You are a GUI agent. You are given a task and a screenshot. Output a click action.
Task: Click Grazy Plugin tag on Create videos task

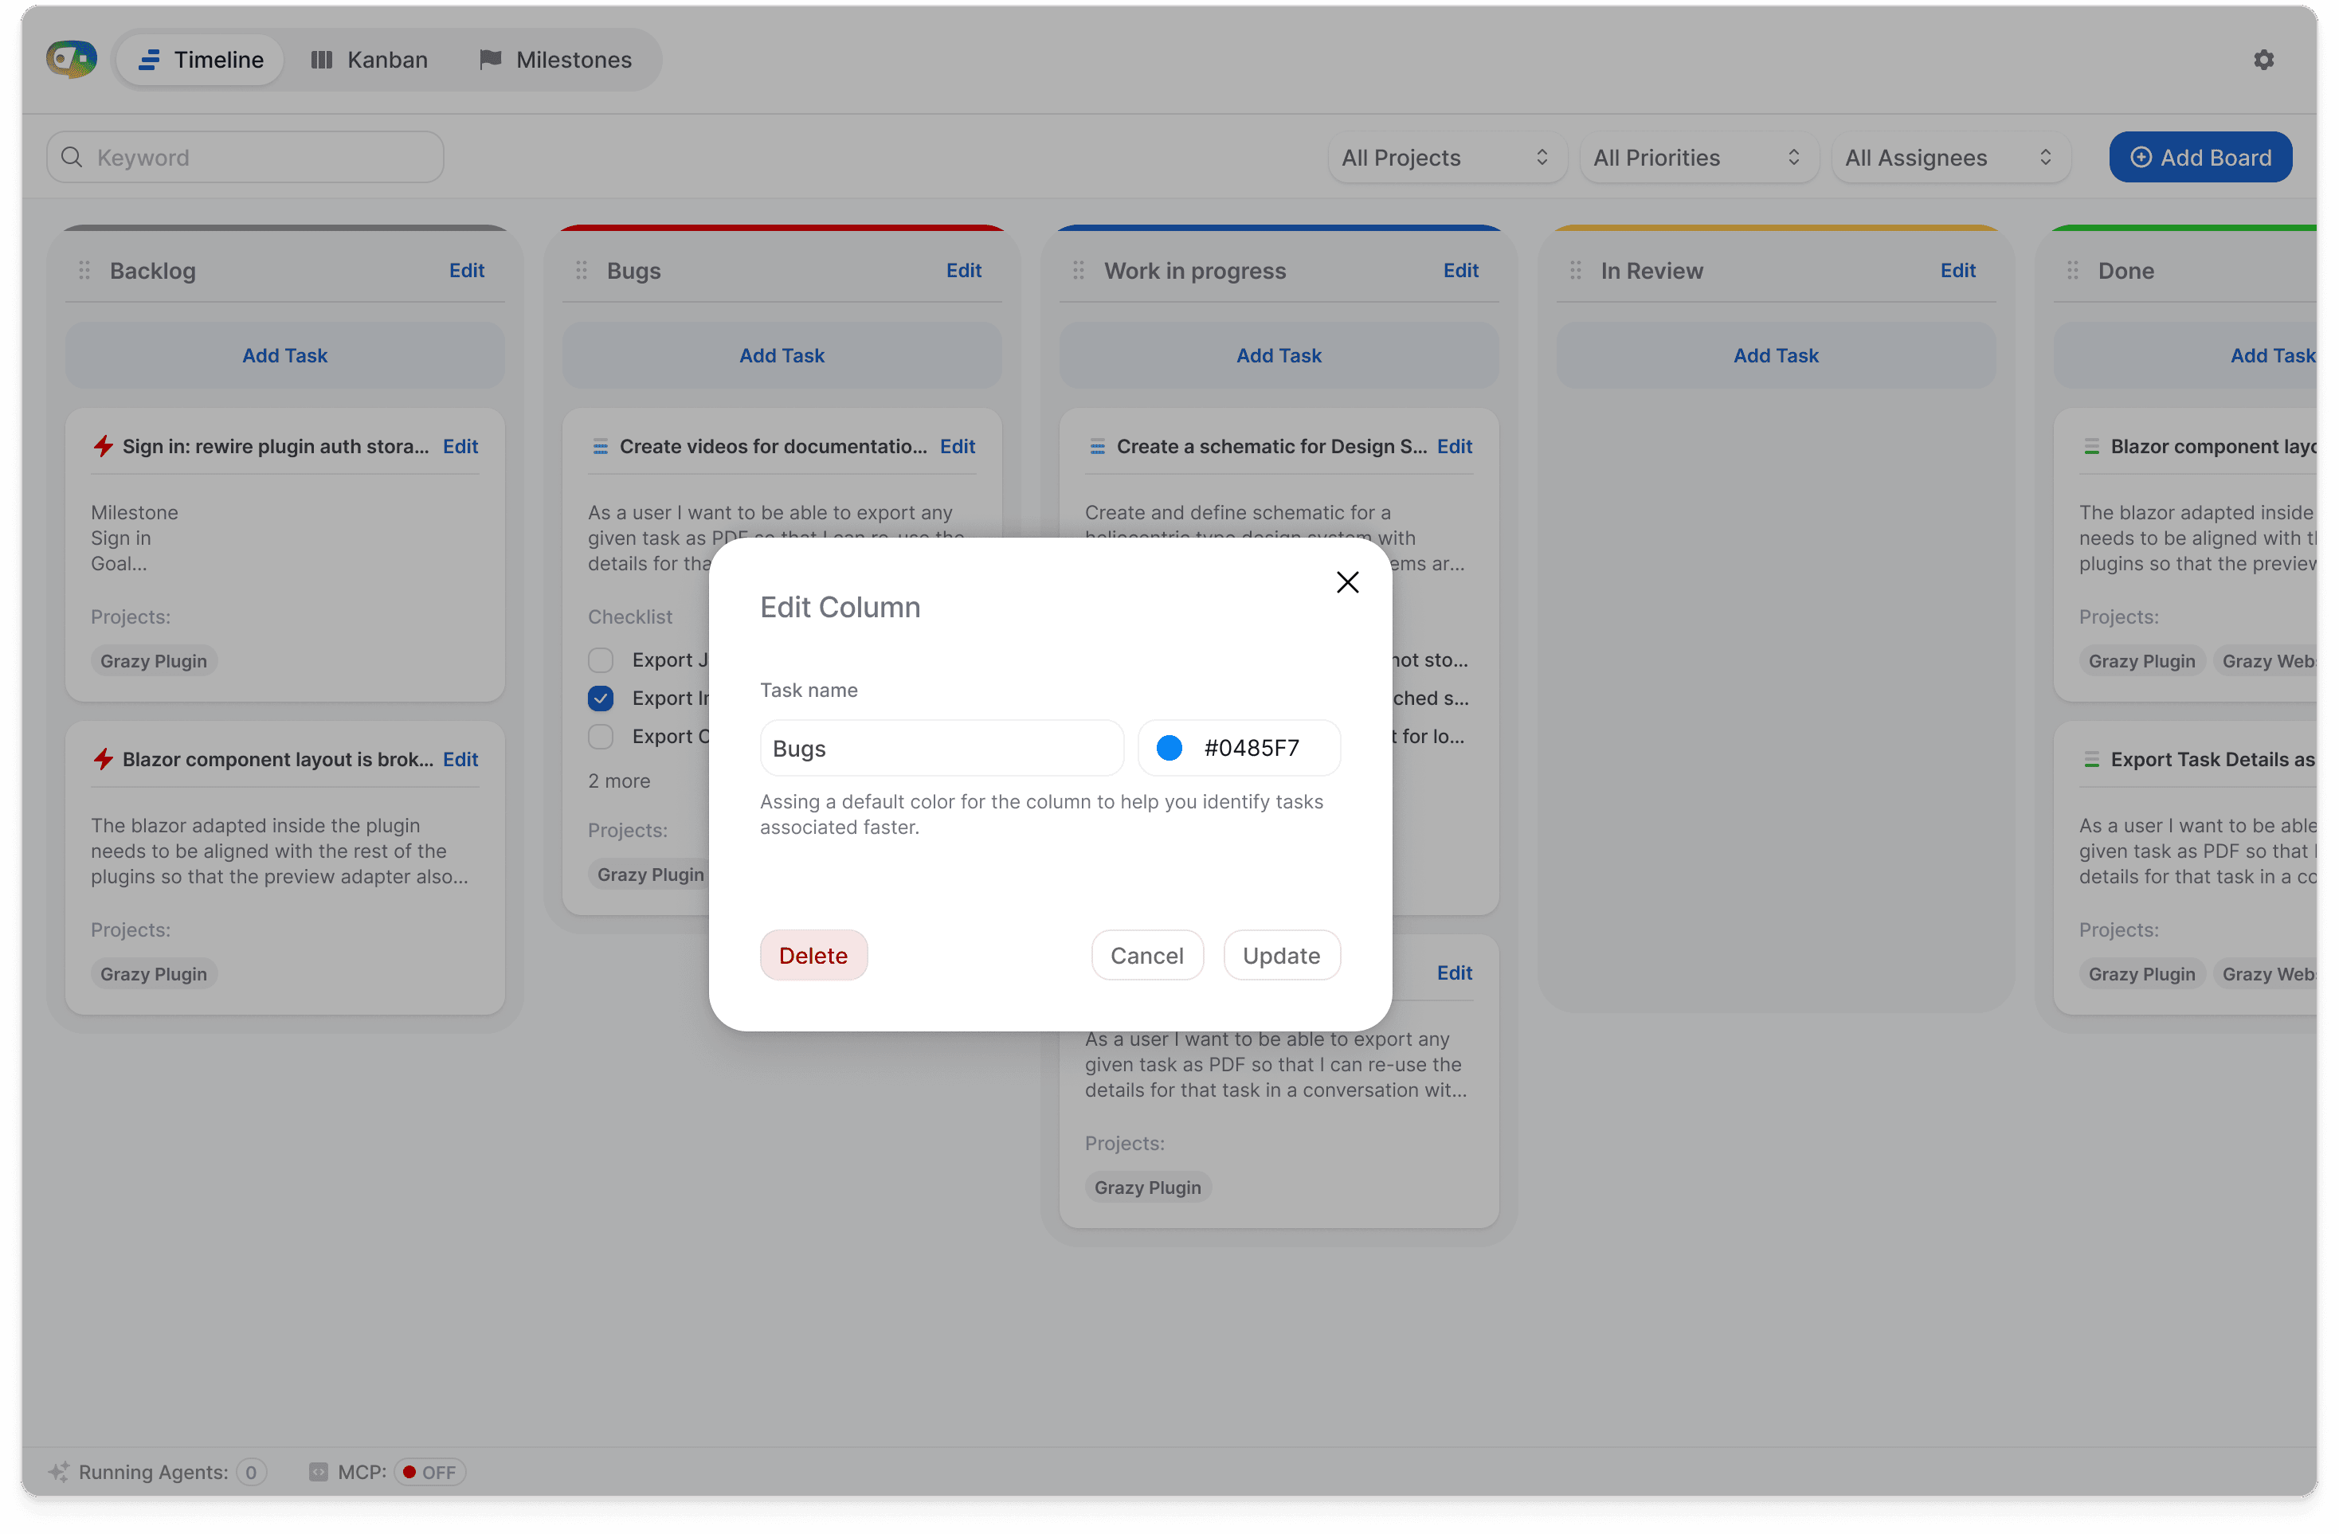649,875
